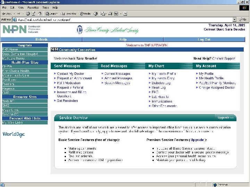Open Mayo Clinic sidebar link
This screenshot has width=250, height=187.
click(x=25, y=110)
